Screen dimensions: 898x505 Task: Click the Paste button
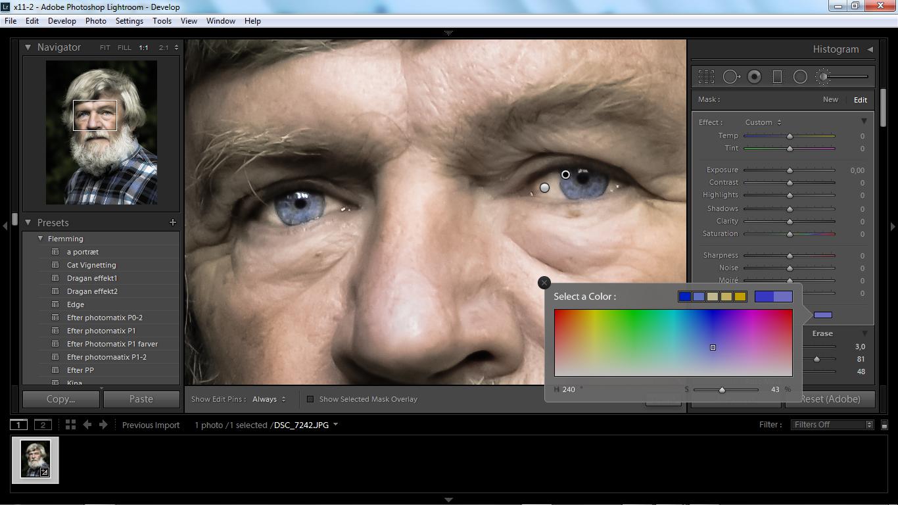coord(141,399)
